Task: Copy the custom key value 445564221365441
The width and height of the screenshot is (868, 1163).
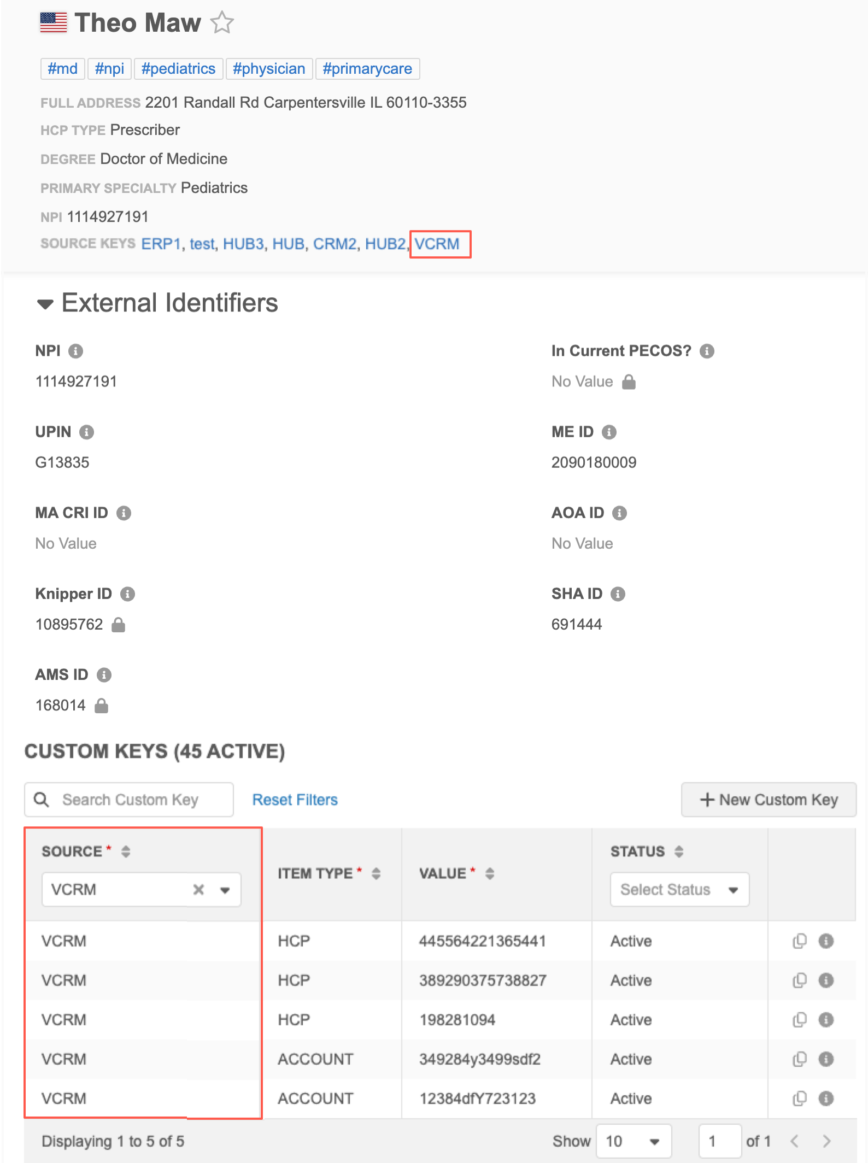Action: 799,941
